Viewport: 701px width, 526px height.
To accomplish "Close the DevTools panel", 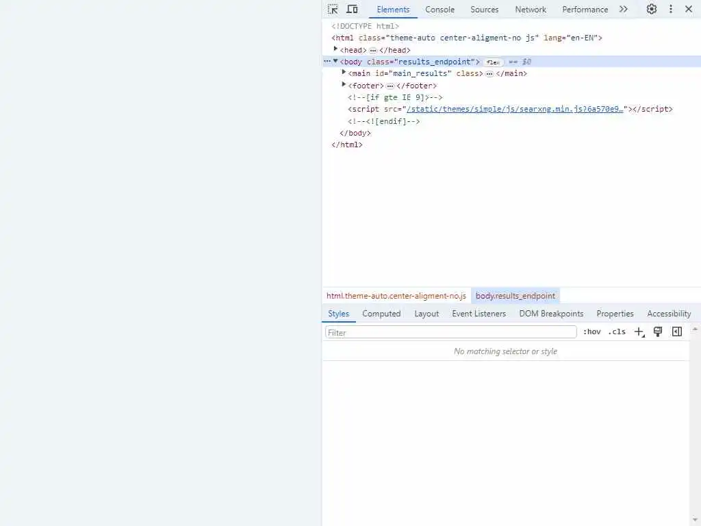I will pos(689,9).
